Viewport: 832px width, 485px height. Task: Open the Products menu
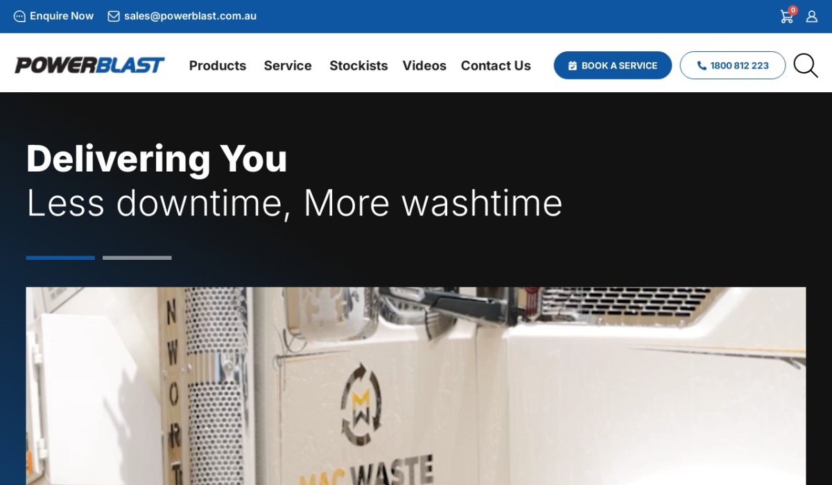click(218, 66)
